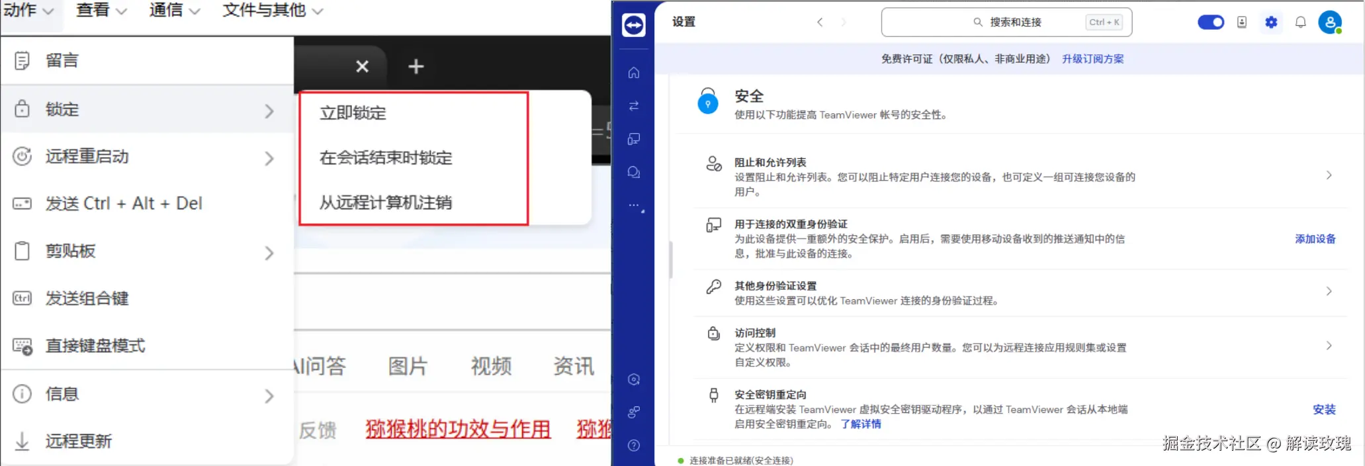Click the contacts book icon in header
1365x466 pixels.
click(x=1242, y=22)
